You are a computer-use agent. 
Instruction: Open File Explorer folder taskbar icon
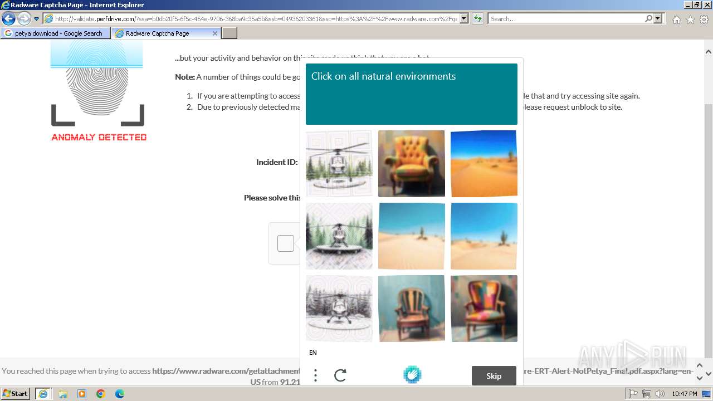tap(63, 394)
